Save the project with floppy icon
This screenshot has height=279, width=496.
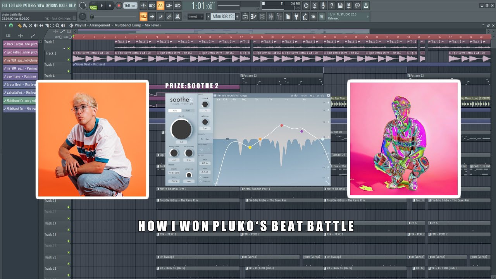pyautogui.click(x=340, y=6)
